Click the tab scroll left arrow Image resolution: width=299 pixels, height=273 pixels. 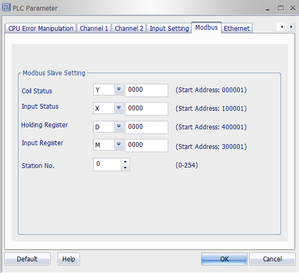[282, 27]
